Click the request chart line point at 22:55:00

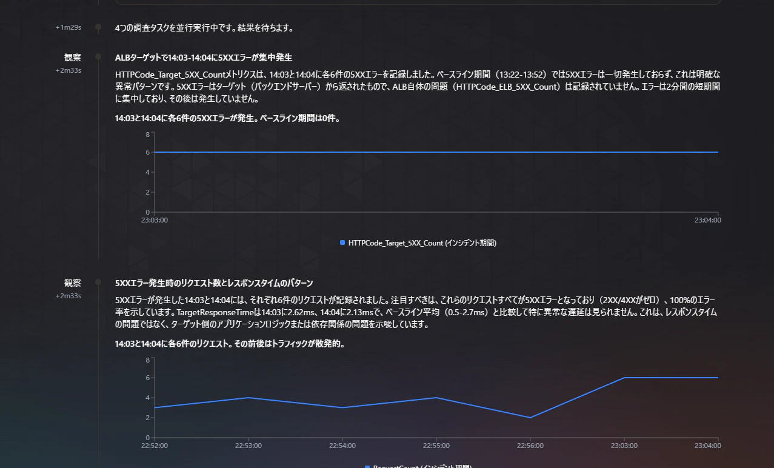[x=436, y=398]
